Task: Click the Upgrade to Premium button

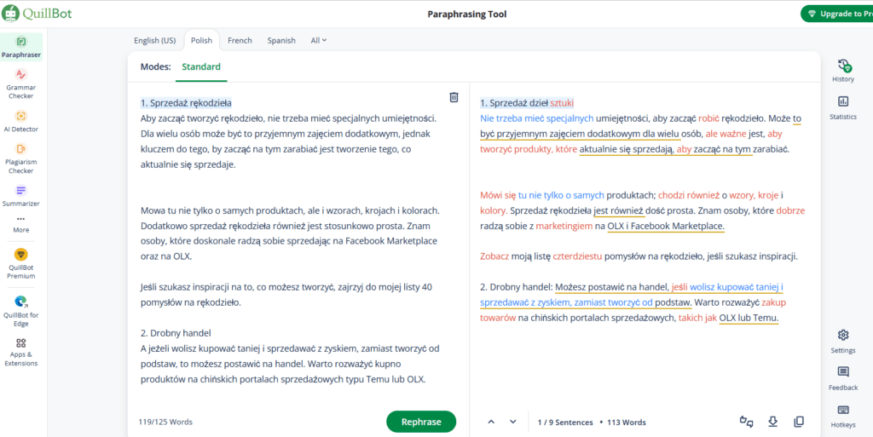Action: click(x=836, y=14)
